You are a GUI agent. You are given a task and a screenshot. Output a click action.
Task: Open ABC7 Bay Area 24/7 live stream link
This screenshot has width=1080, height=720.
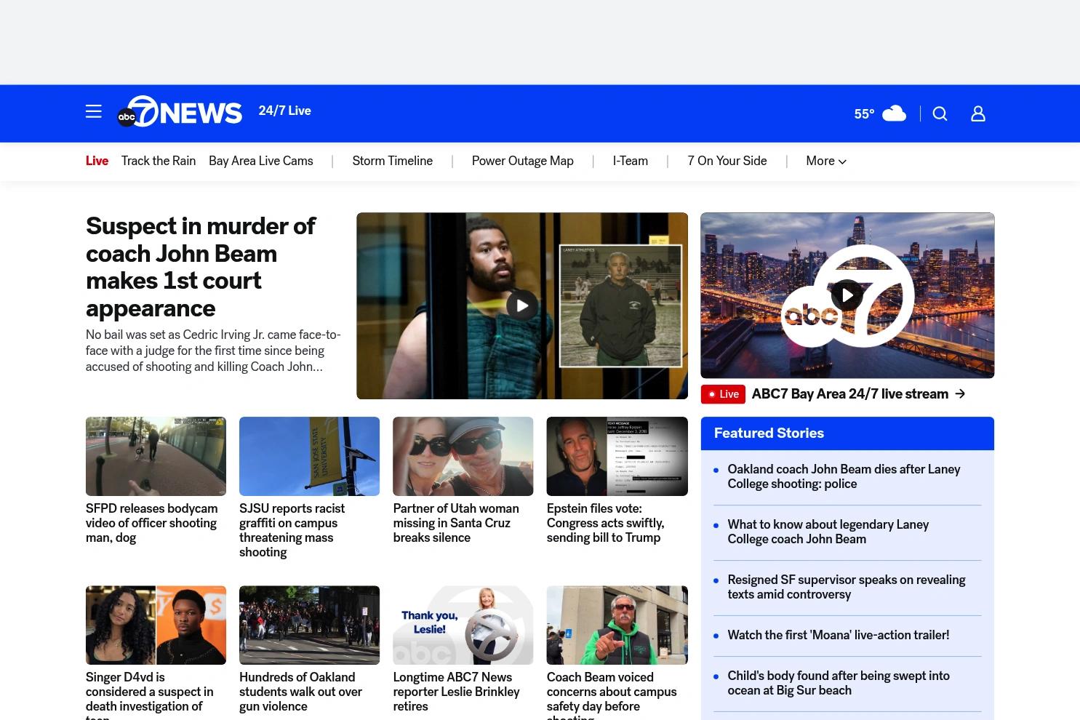(x=850, y=393)
